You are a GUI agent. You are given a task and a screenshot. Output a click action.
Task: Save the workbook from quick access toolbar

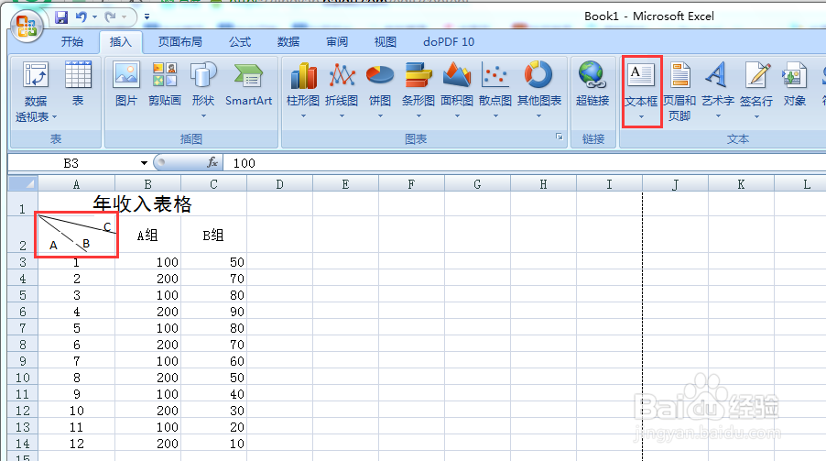(x=61, y=17)
